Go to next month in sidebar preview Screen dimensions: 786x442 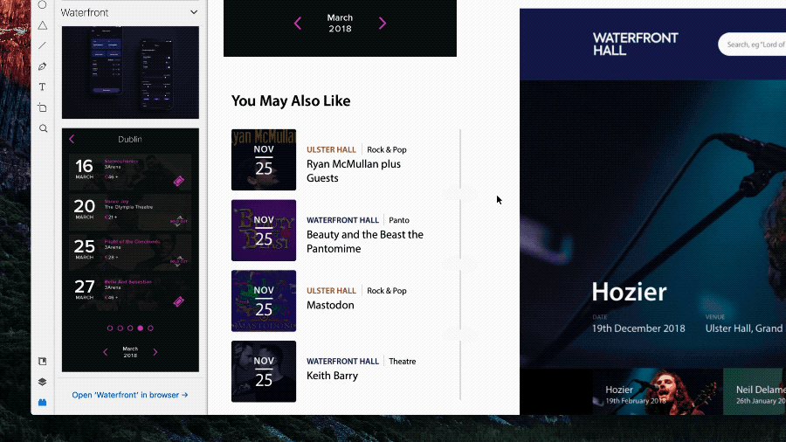[x=155, y=352]
